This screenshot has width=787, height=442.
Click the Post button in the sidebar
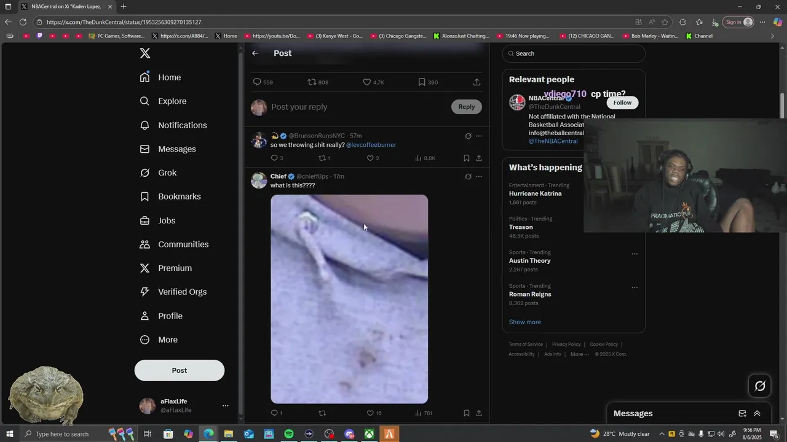point(180,370)
